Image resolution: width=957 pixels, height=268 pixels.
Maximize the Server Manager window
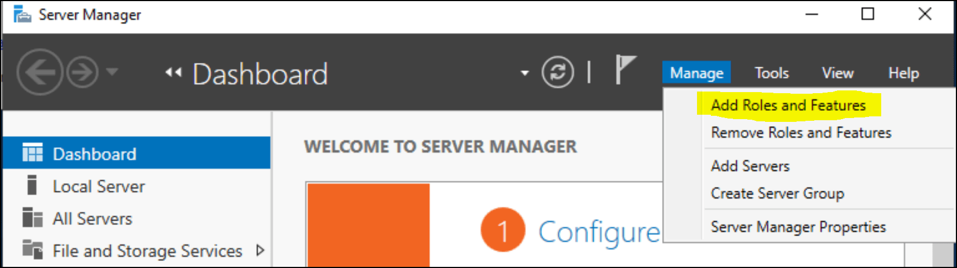868,14
